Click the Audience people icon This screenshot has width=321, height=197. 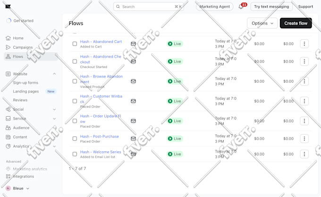(x=8, y=128)
